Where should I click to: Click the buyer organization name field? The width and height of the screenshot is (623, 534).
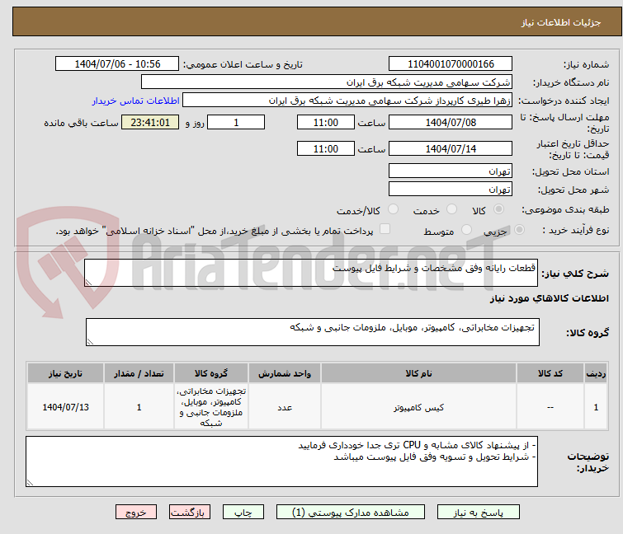[x=327, y=82]
